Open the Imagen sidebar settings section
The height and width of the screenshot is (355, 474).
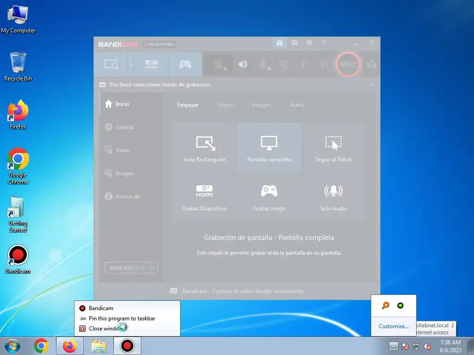pos(130,173)
